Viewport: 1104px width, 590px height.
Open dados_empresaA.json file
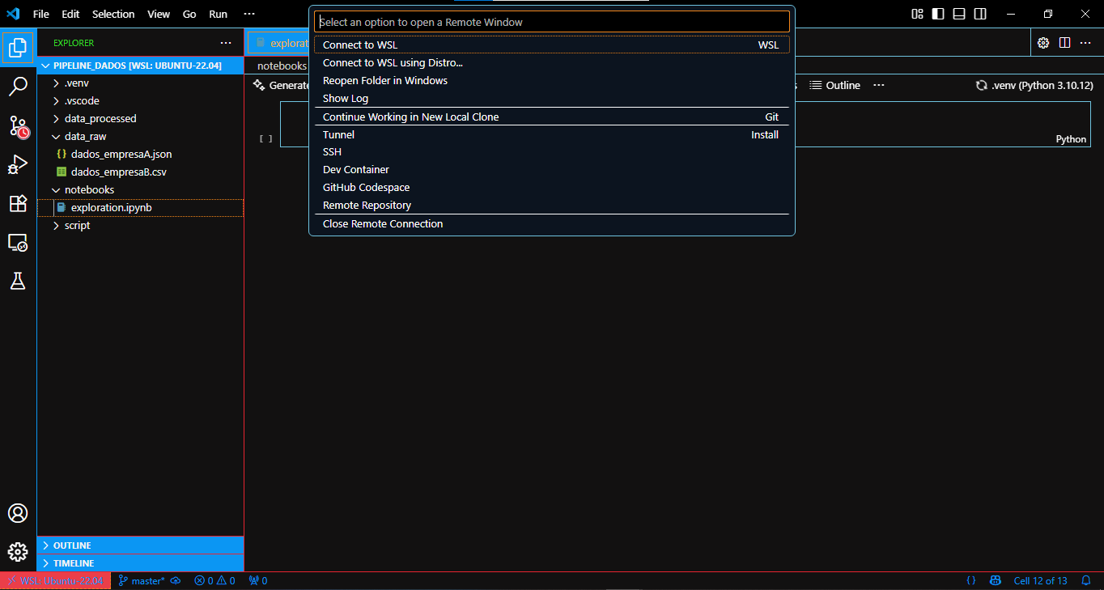[x=140, y=154]
